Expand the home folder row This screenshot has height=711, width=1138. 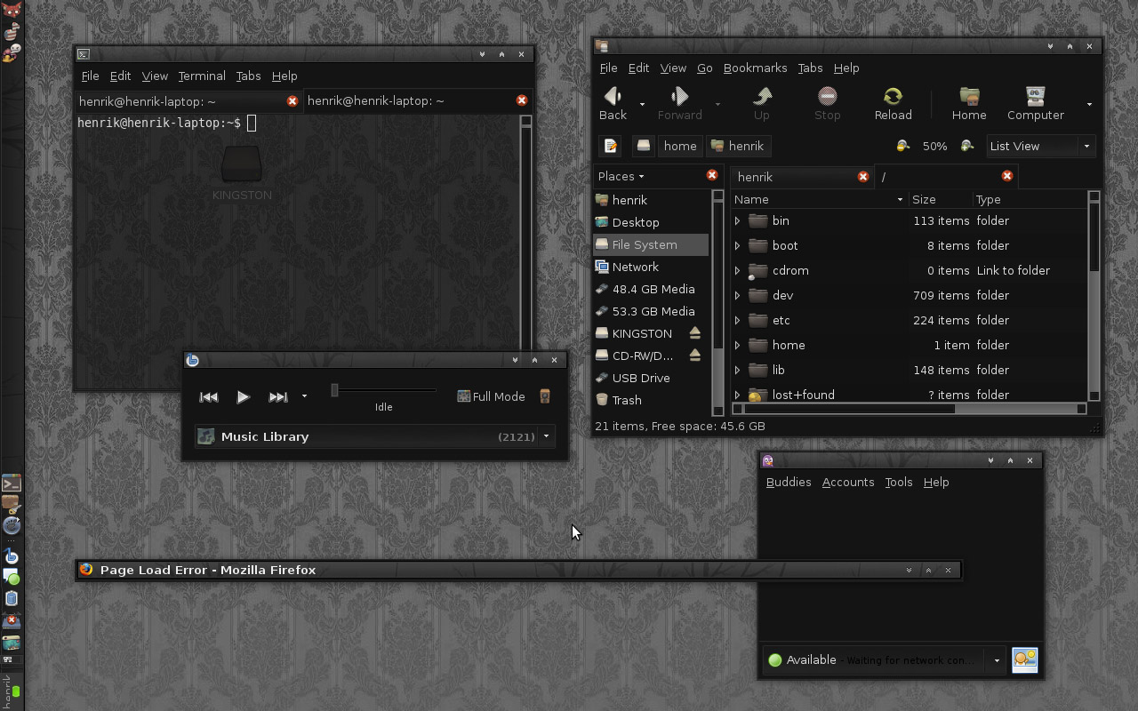click(737, 345)
